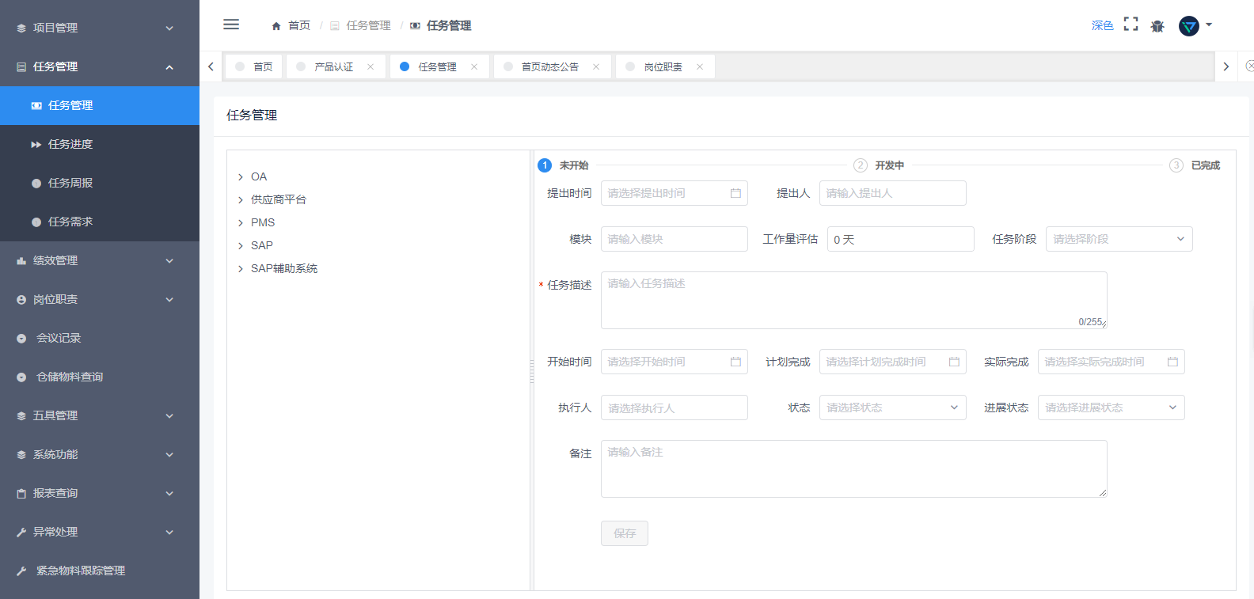Screen dimensions: 1254x599
Task: Expand 绩效管理 sidebar menu
Action: coord(100,260)
